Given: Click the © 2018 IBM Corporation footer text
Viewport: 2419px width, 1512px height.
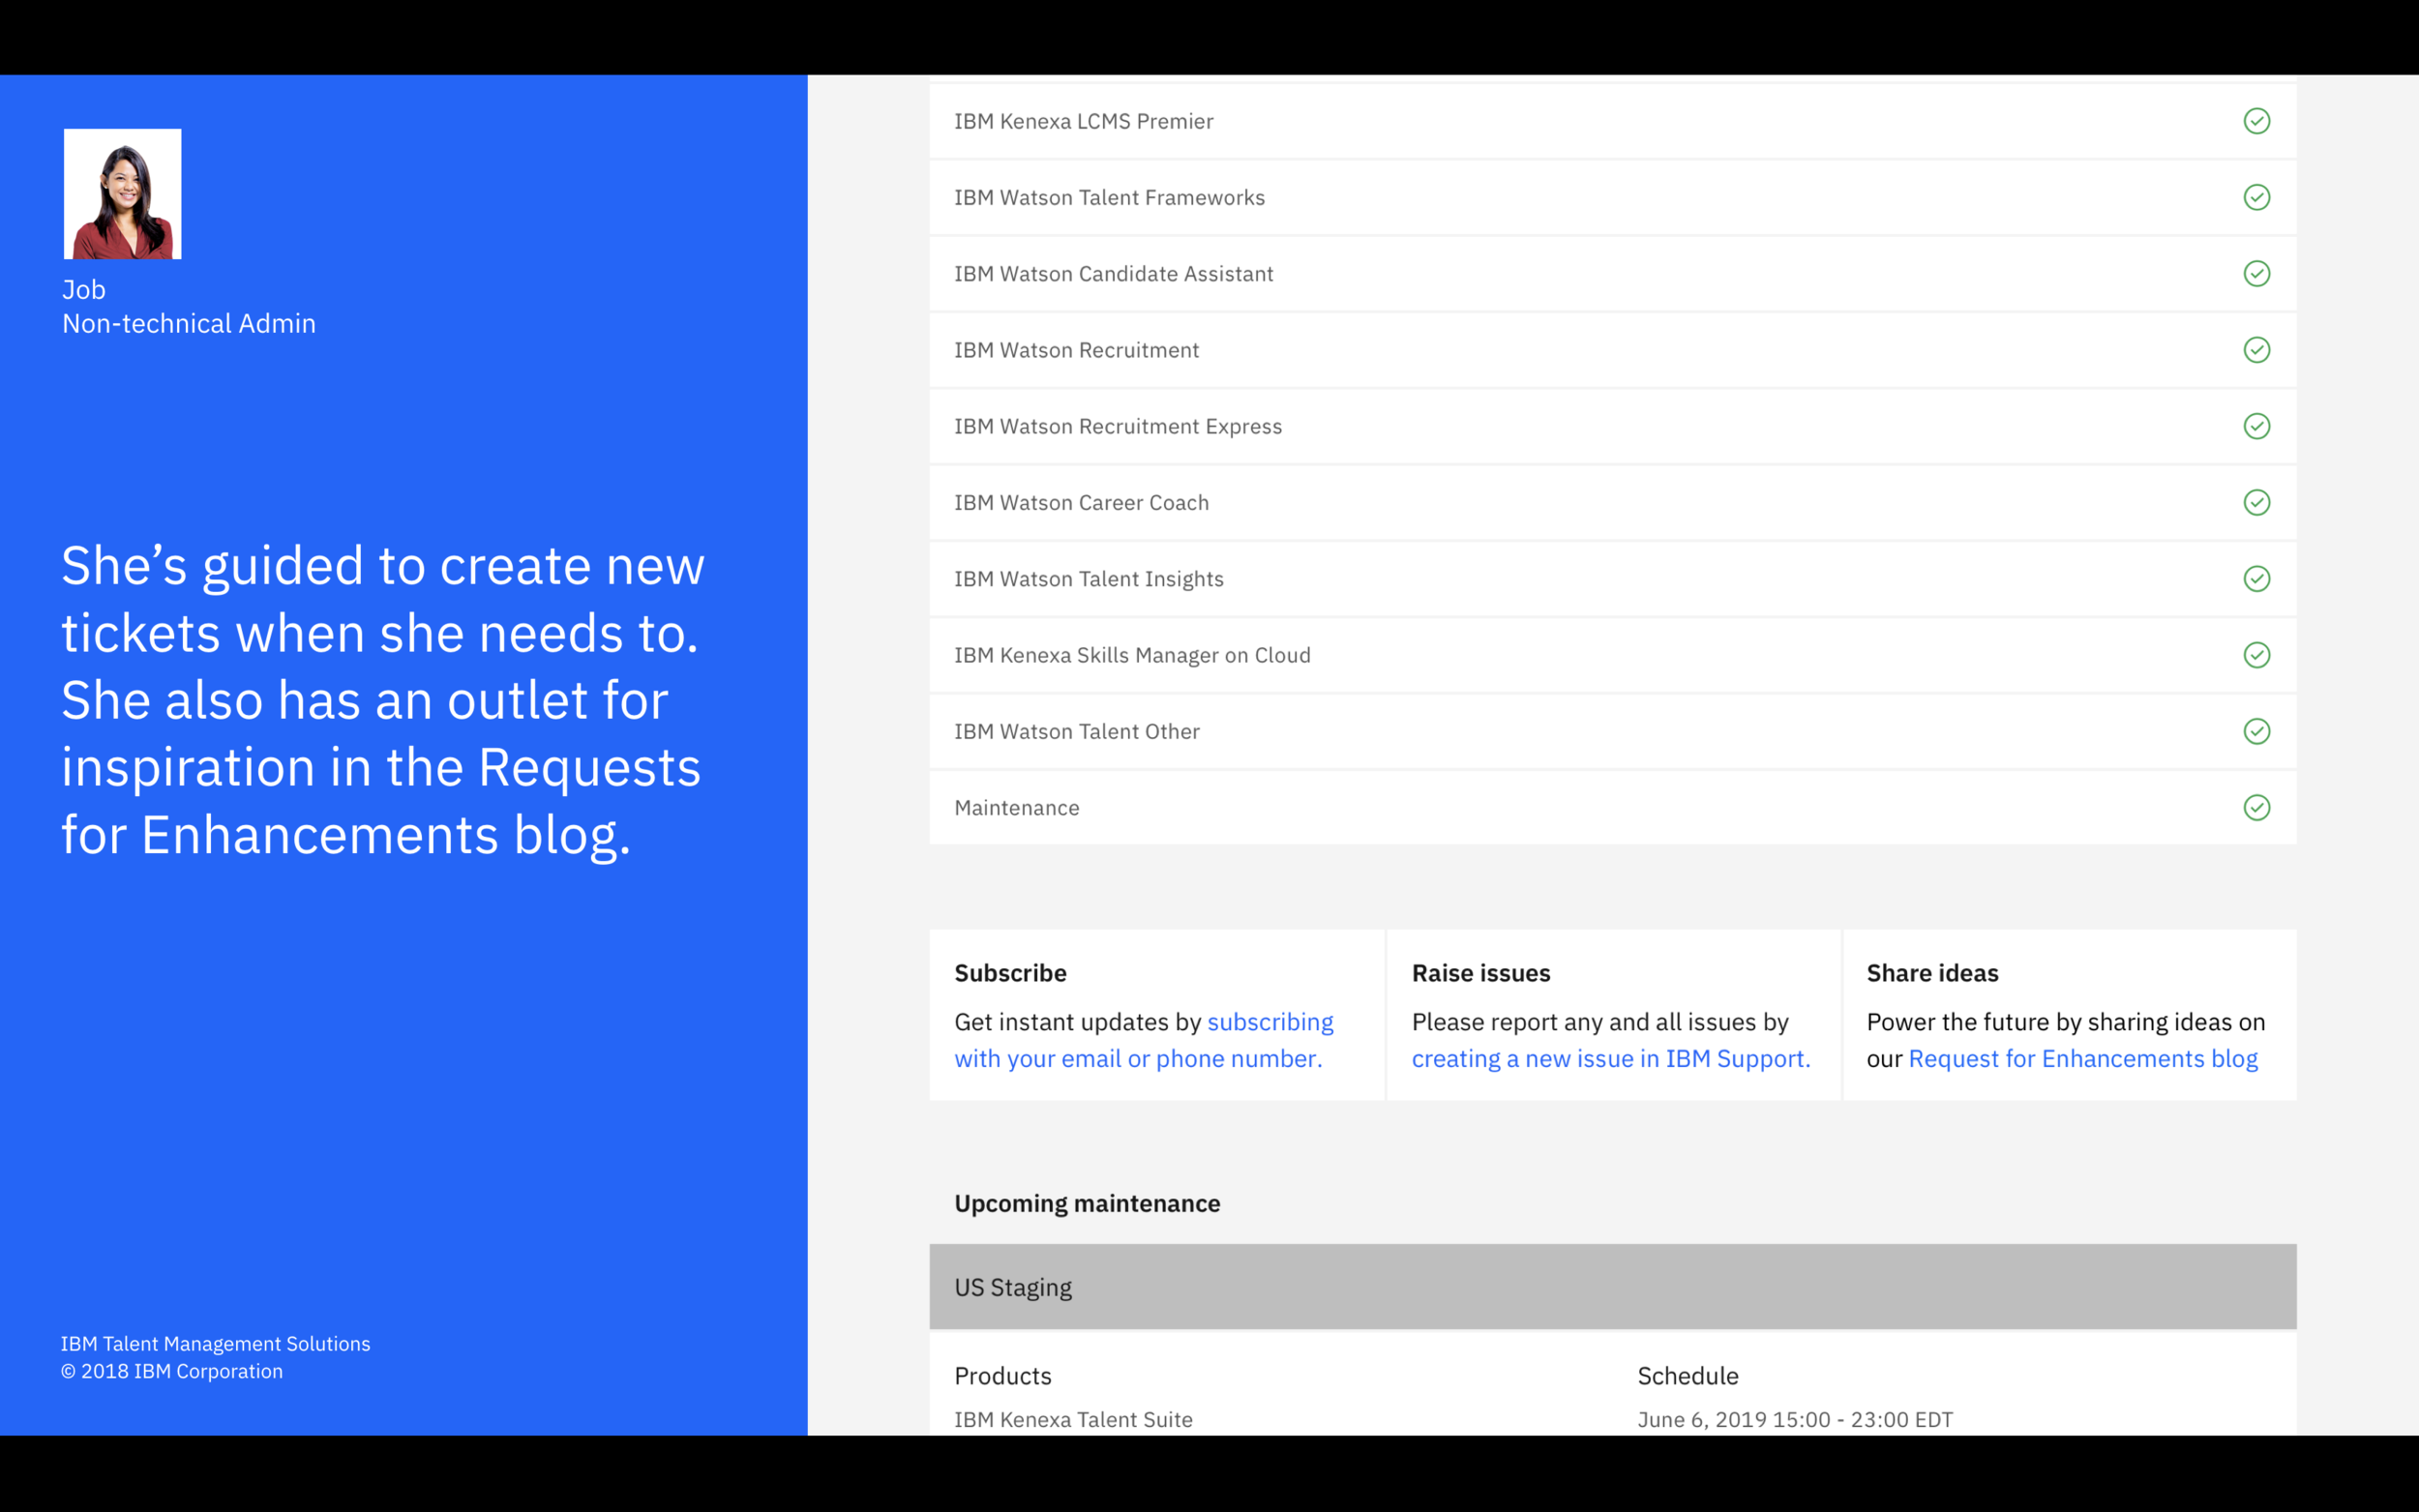Looking at the screenshot, I should pos(172,1371).
